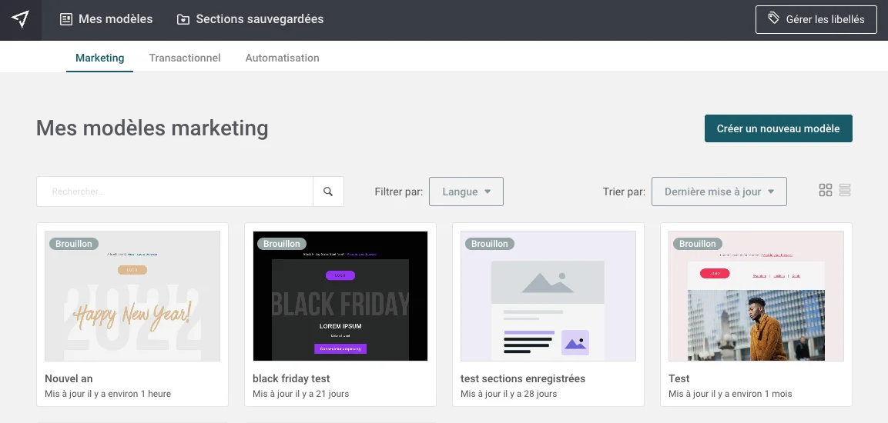Open the black friday test thumbnail
This screenshot has height=423, width=888.
click(340, 296)
